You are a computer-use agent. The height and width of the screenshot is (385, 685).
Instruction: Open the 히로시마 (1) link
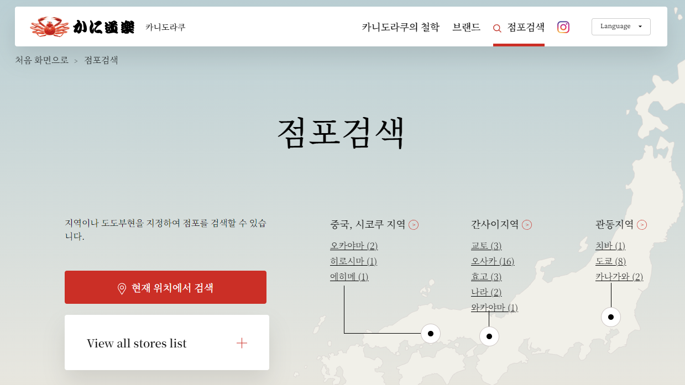(354, 261)
